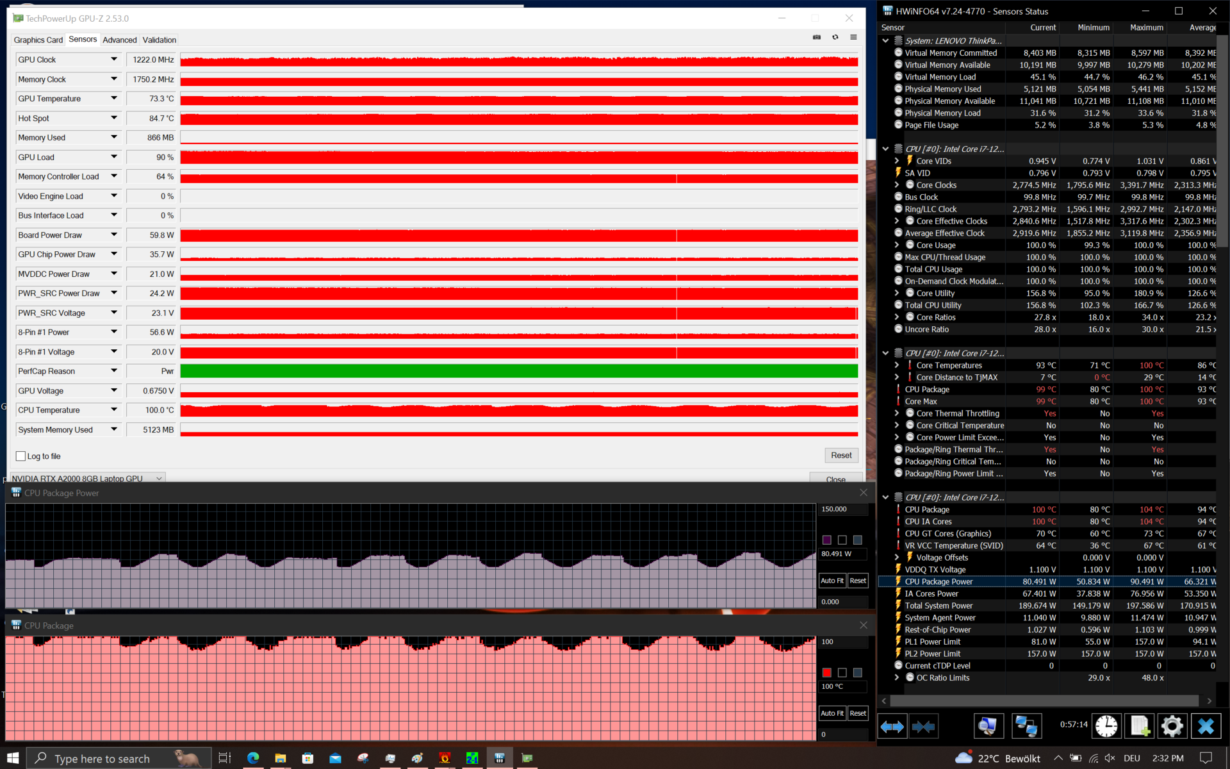Enable Log to file checkbox

[20, 456]
